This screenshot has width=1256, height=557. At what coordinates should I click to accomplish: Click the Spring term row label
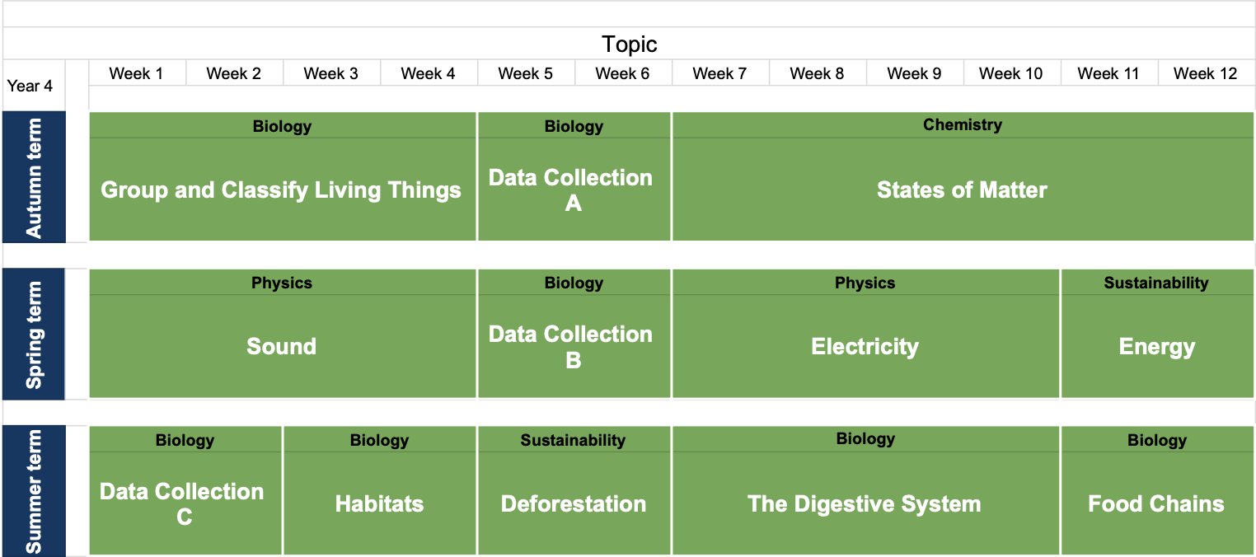click(34, 335)
